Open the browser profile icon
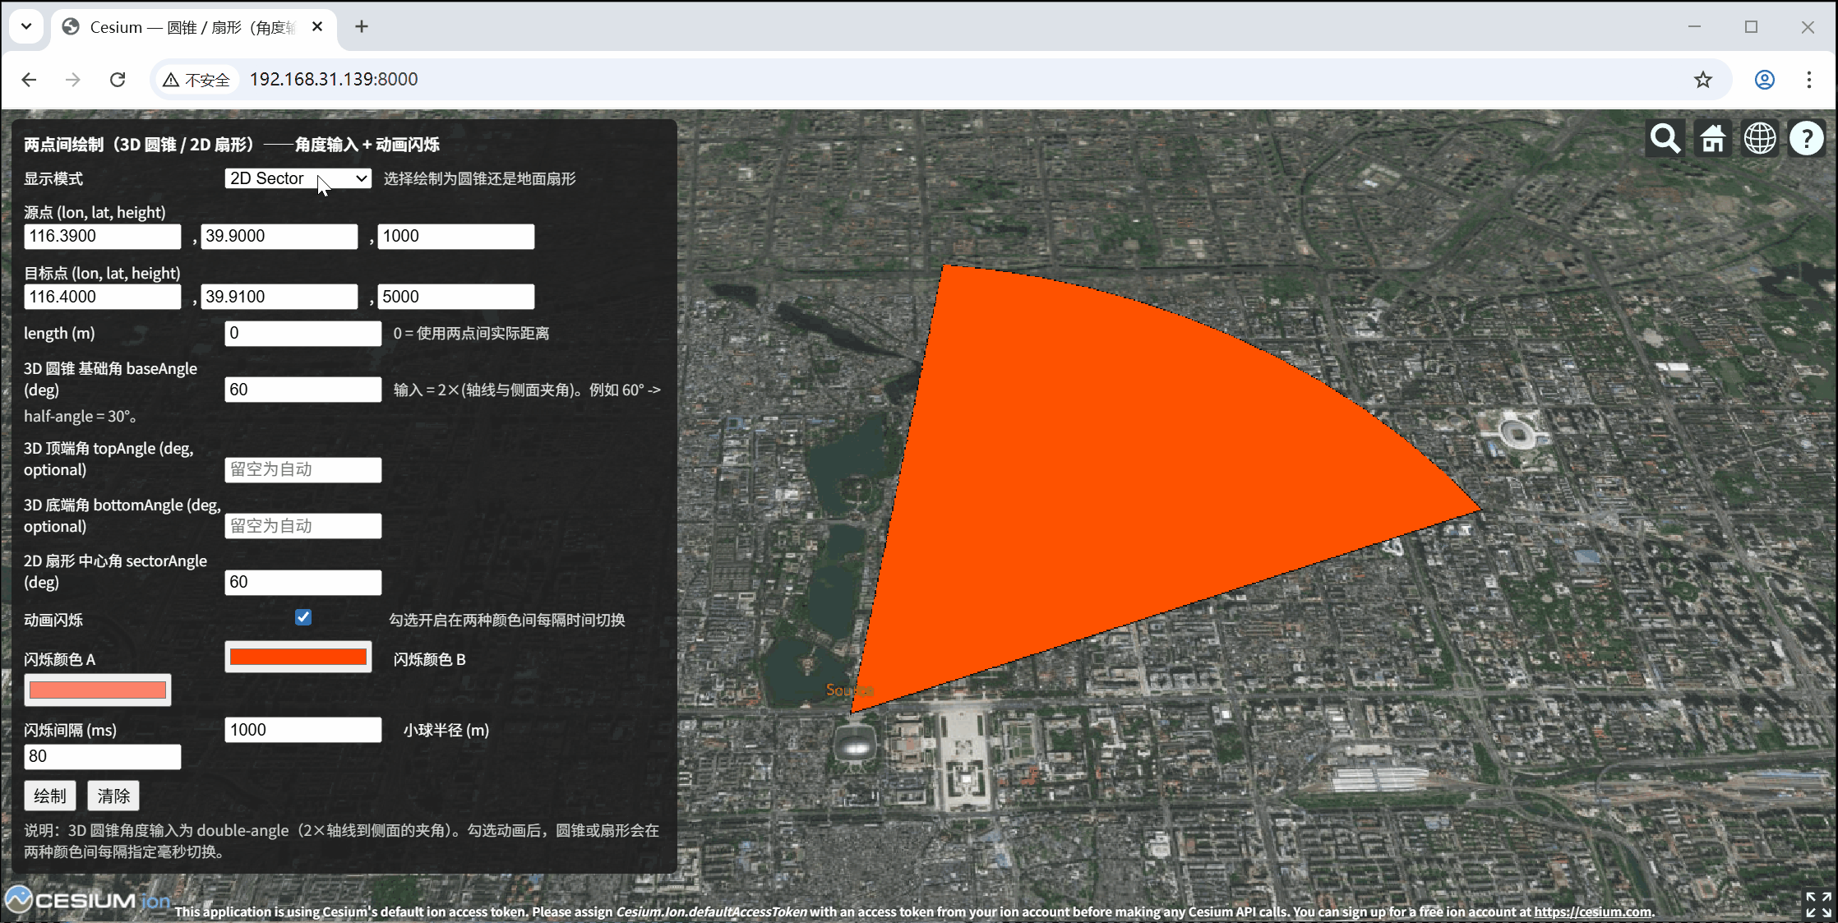Viewport: 1838px width, 923px height. [1764, 80]
